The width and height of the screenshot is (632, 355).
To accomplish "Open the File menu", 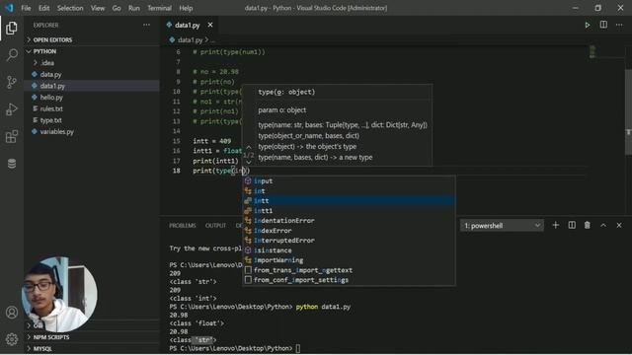I will point(26,8).
